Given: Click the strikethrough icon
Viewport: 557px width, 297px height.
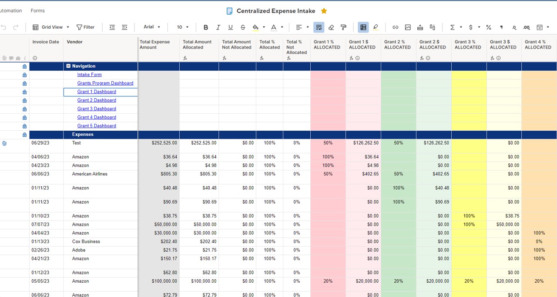Looking at the screenshot, I should coord(243,27).
